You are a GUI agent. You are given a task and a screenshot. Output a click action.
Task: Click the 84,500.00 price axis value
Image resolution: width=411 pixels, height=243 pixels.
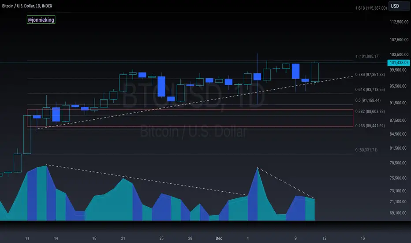point(398,134)
